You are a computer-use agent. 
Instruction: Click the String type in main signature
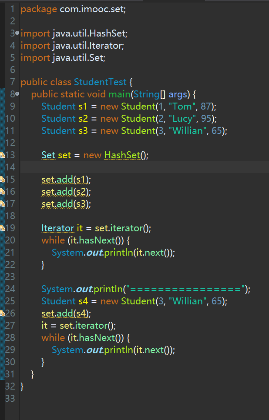[x=147, y=94]
